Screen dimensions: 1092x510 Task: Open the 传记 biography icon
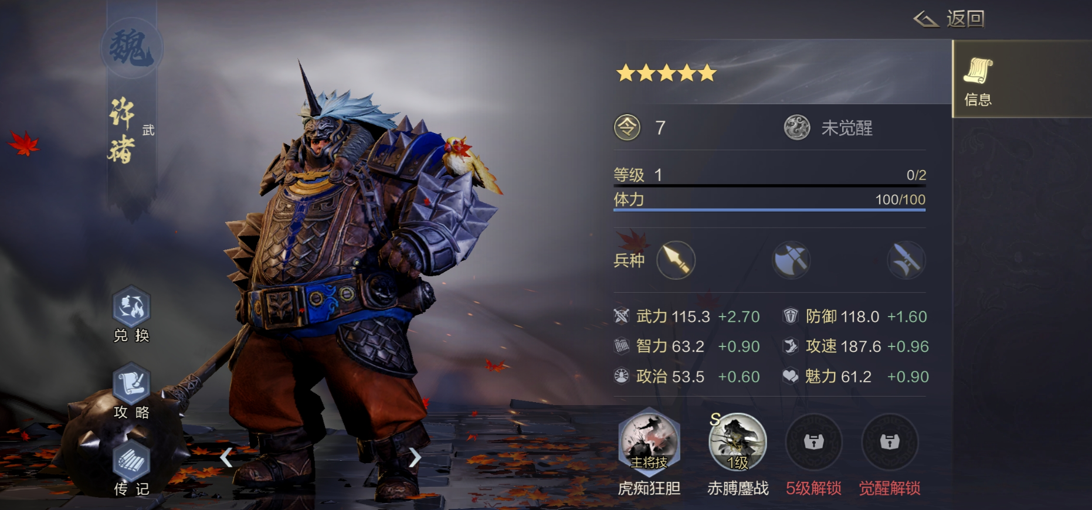point(131,468)
